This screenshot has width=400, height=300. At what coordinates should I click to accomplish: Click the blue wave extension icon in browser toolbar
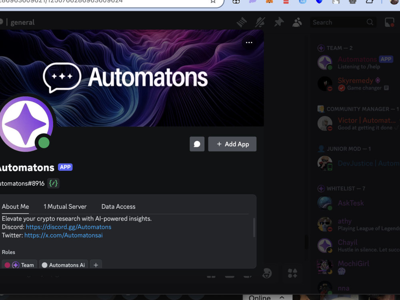(x=302, y=2)
